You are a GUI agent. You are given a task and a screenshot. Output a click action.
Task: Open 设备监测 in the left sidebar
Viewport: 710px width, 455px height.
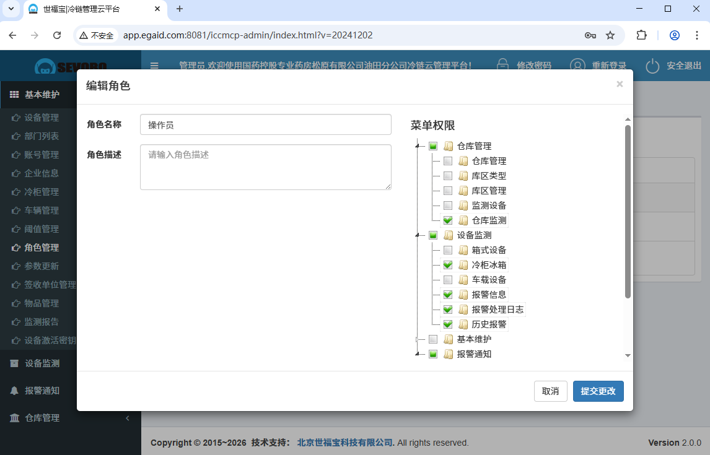point(42,363)
